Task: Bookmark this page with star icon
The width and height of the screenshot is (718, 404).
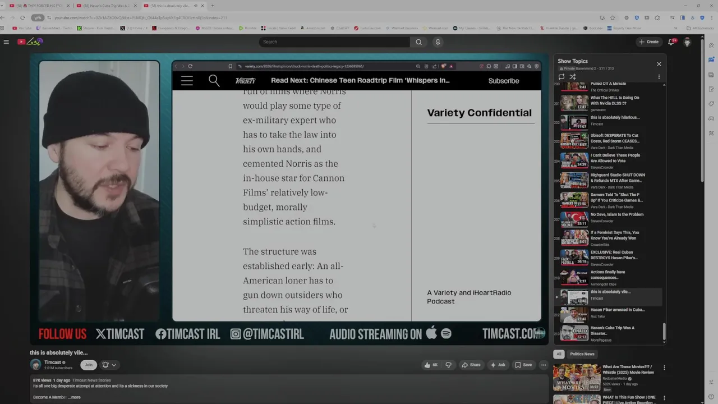Action: (x=613, y=17)
